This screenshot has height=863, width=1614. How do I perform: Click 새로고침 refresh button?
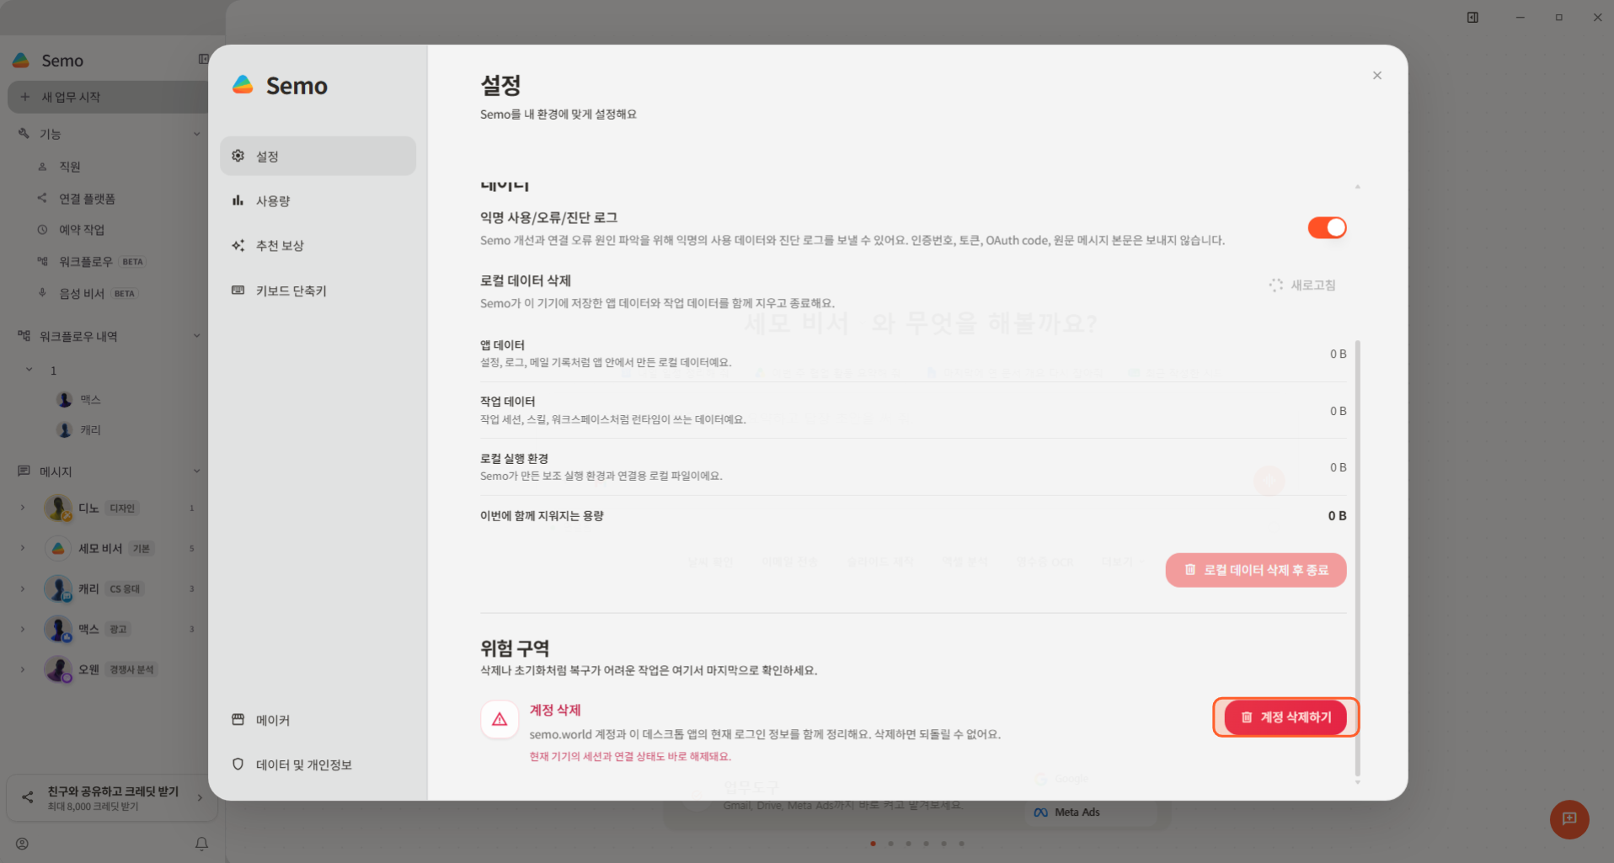(1302, 285)
